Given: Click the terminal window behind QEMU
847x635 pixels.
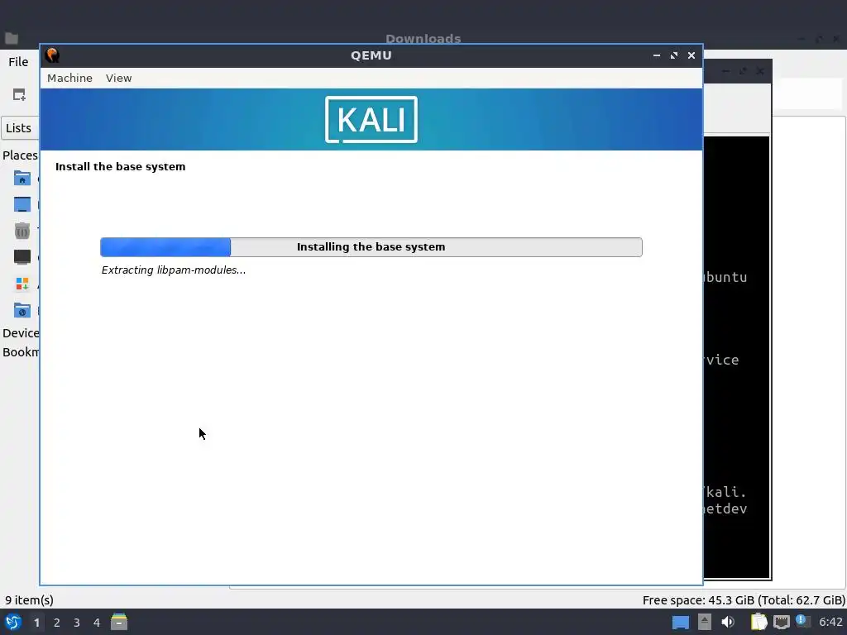Looking at the screenshot, I should pos(737,356).
